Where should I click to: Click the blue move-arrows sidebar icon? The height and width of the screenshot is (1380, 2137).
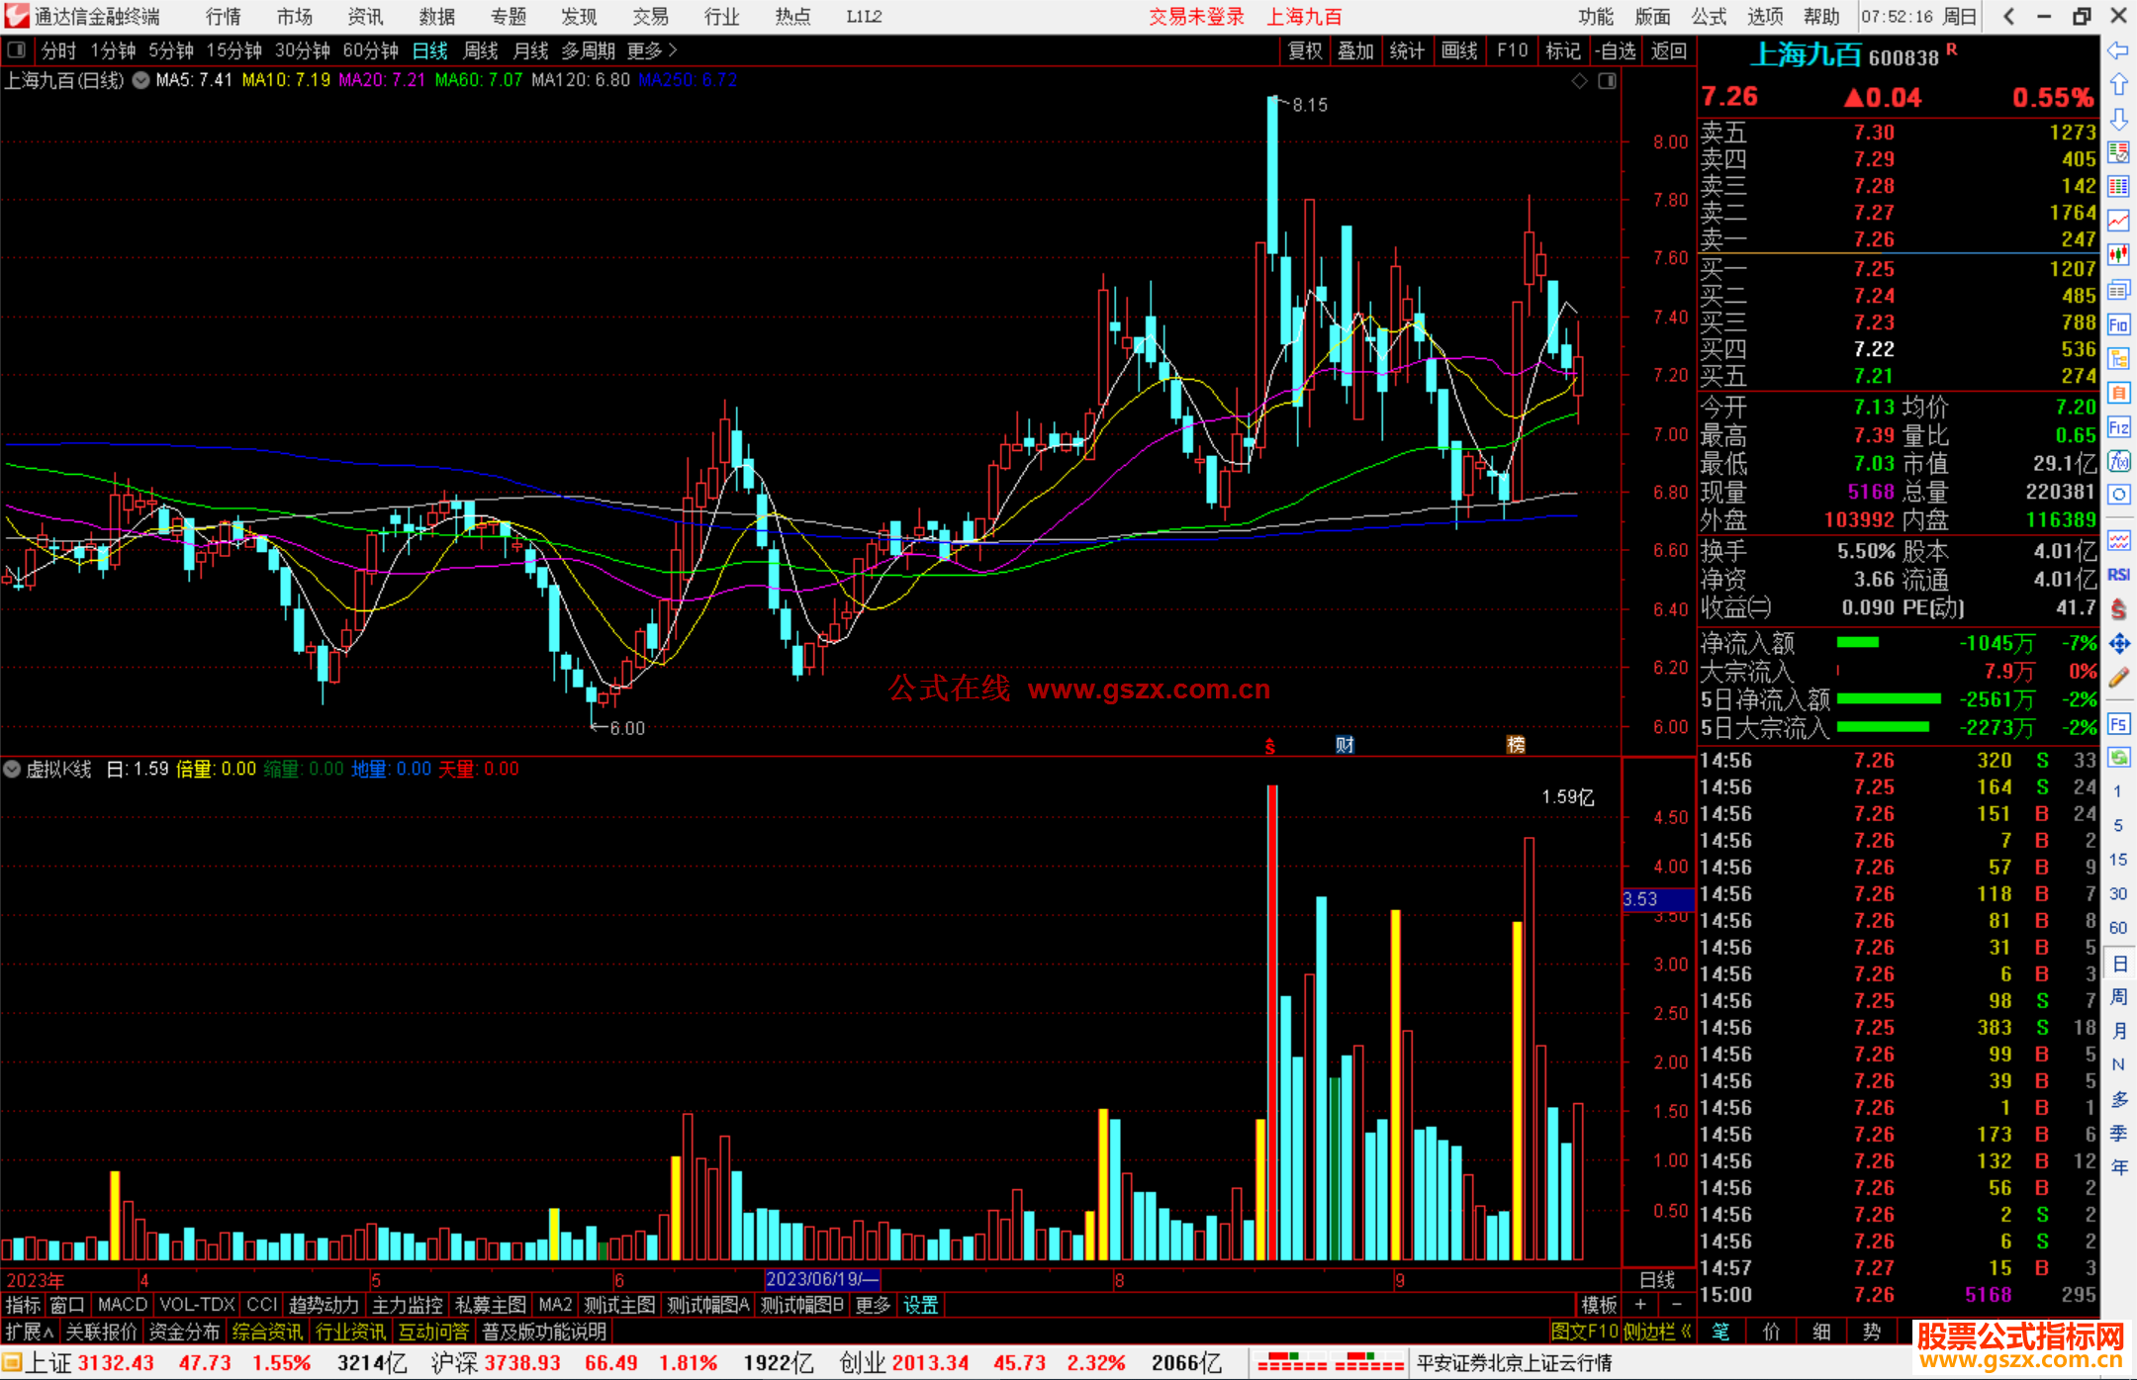(x=2118, y=644)
